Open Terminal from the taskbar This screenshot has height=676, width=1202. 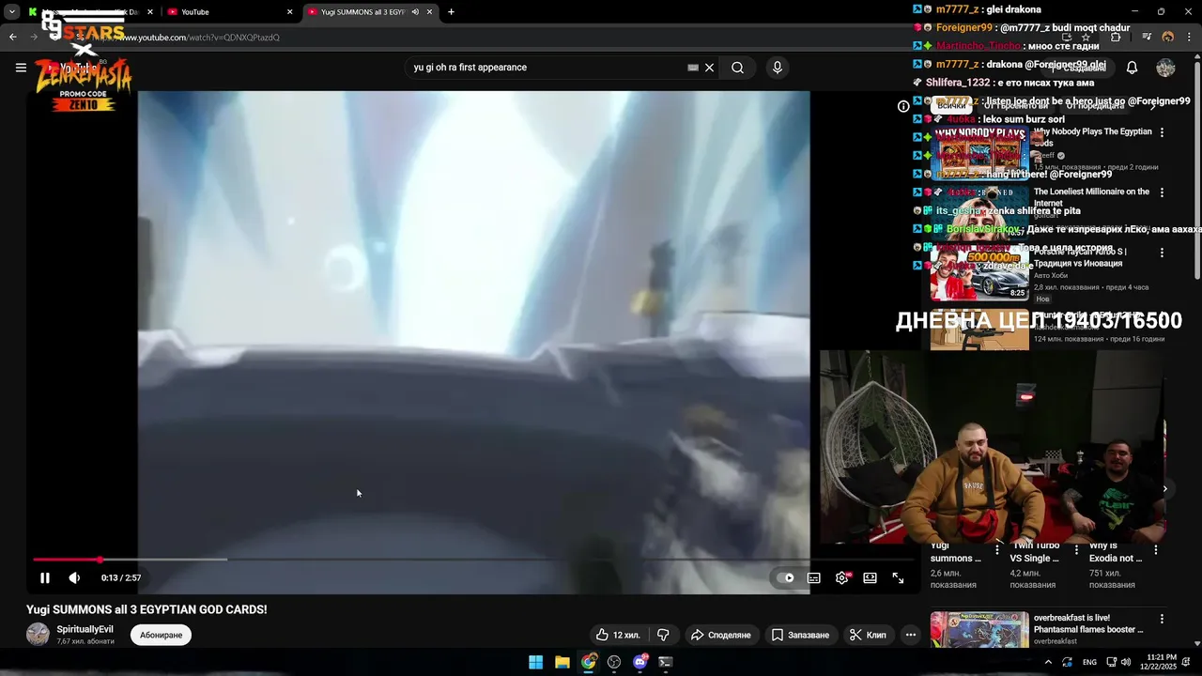click(x=666, y=662)
